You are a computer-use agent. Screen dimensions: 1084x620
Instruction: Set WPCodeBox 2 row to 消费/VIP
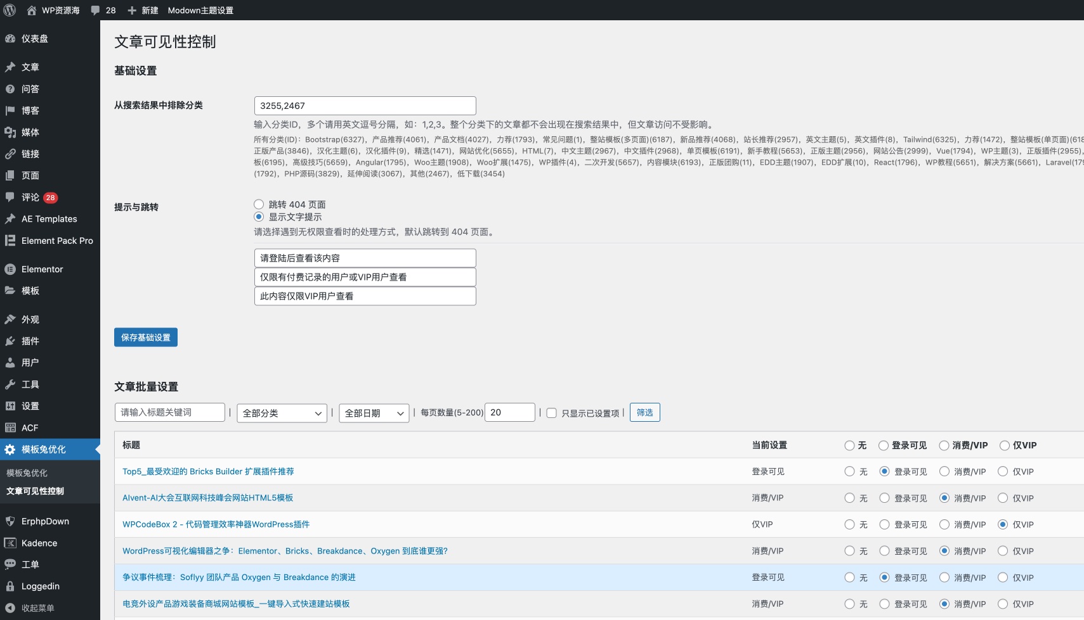(944, 524)
